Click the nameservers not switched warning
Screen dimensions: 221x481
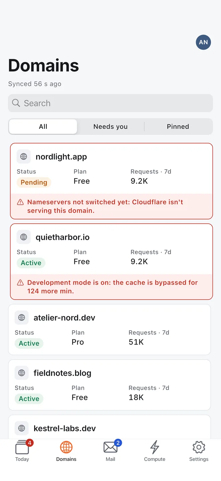[112, 206]
